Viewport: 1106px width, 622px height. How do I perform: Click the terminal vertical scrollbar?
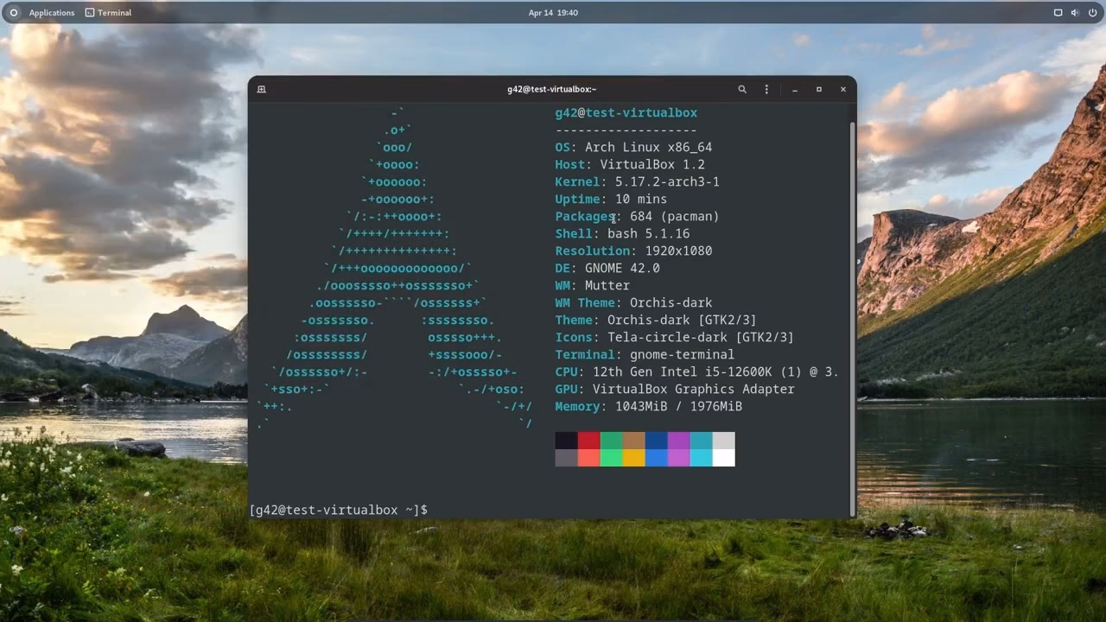[x=853, y=318]
